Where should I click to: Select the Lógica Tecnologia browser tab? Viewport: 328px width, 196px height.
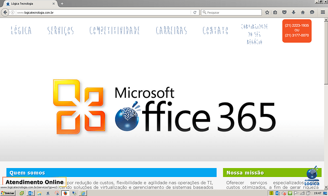coord(29,3)
